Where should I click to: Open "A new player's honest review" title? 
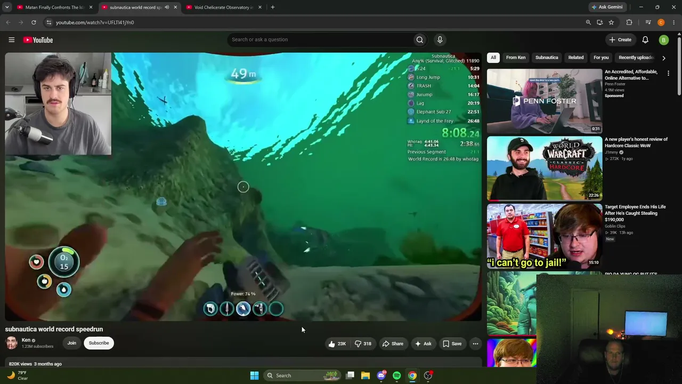click(636, 142)
